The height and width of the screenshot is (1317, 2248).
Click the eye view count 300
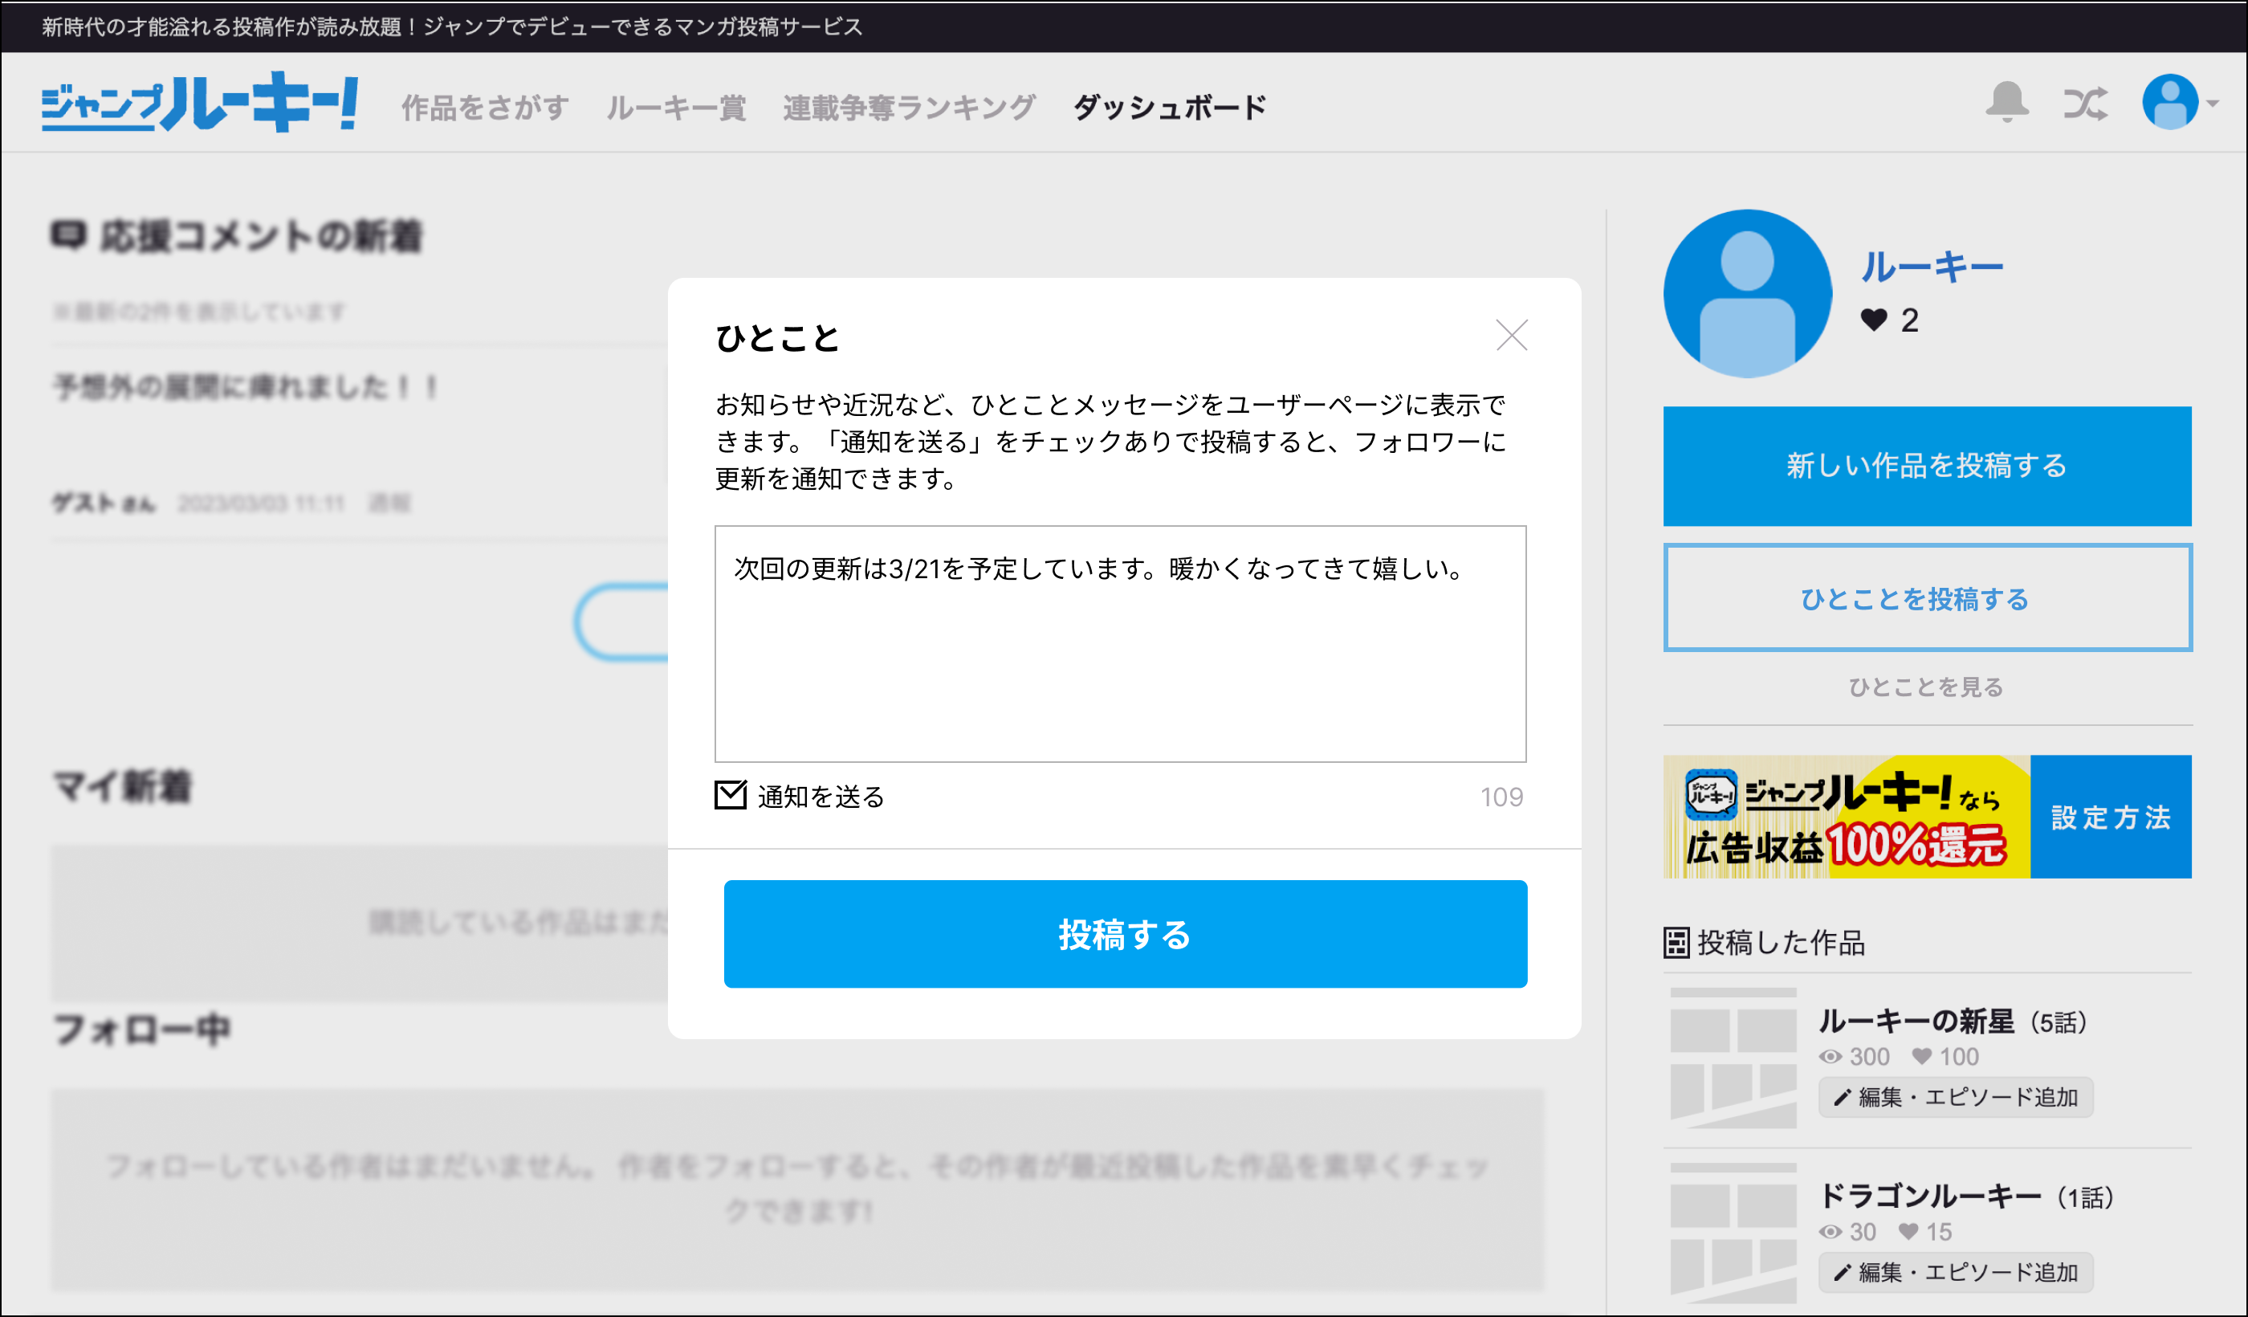[1855, 1057]
